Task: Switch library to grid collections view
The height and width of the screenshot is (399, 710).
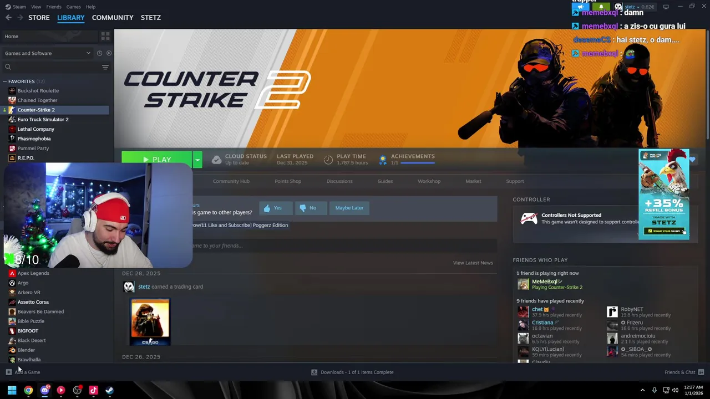Action: point(105,36)
